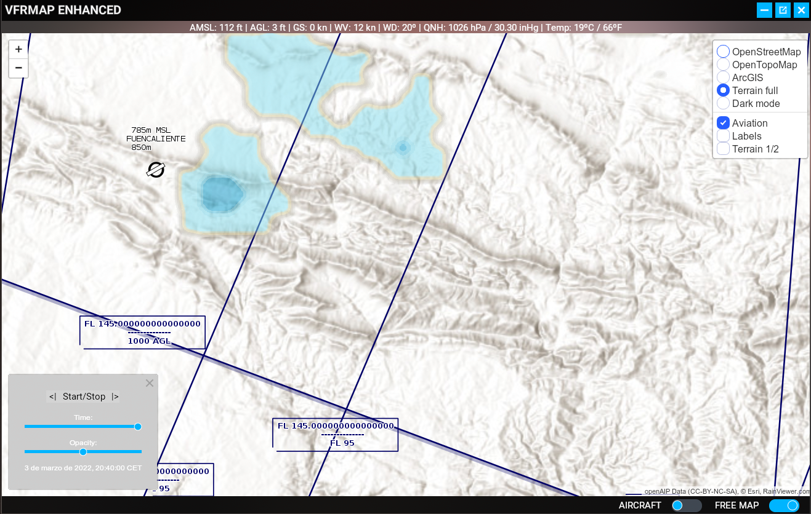811x514 pixels.
Task: Zoom out on the map
Action: pyautogui.click(x=18, y=68)
